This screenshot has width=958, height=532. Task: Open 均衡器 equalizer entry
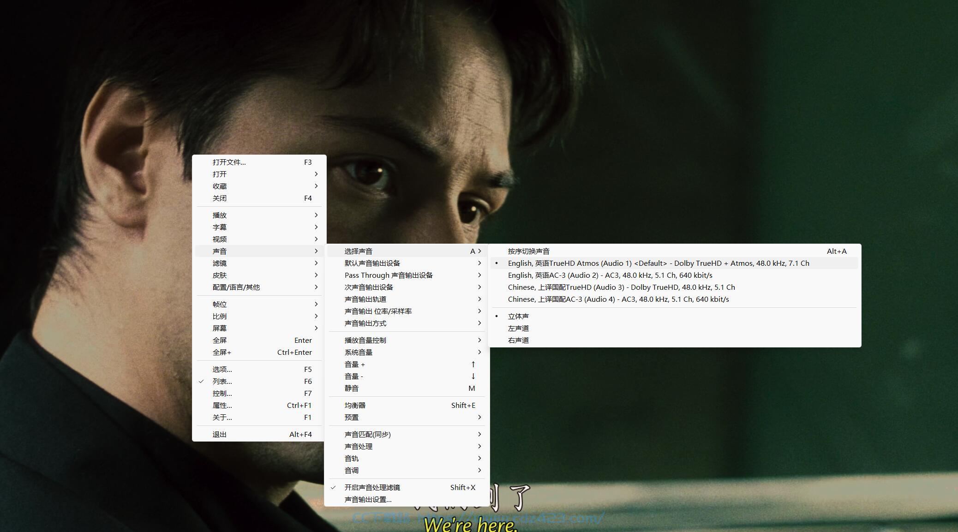tap(407, 405)
